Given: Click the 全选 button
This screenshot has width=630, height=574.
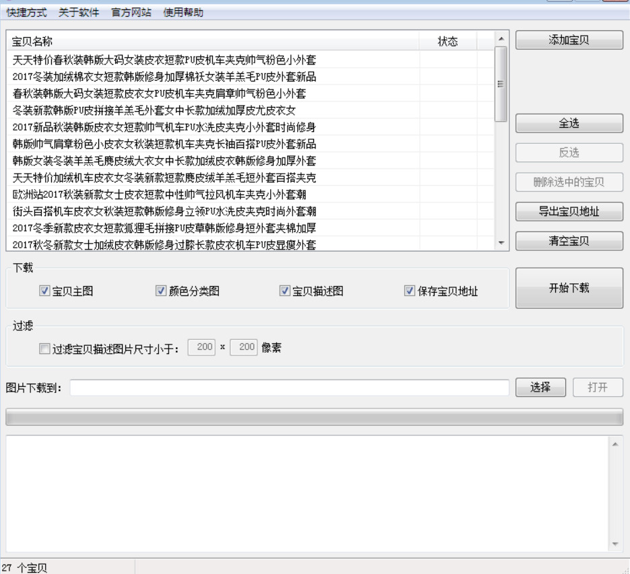Looking at the screenshot, I should 569,123.
